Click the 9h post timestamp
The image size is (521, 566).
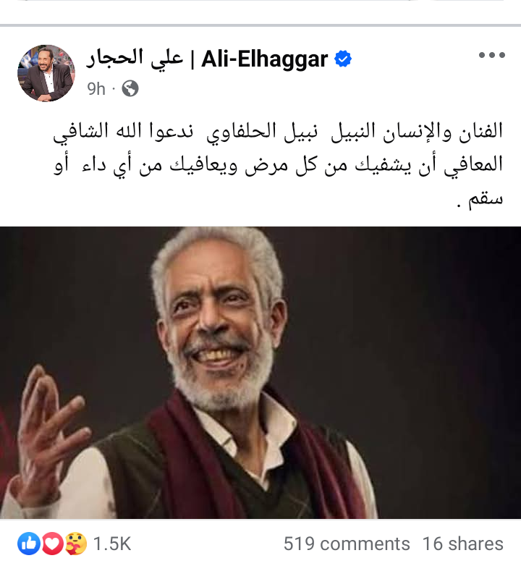[96, 89]
